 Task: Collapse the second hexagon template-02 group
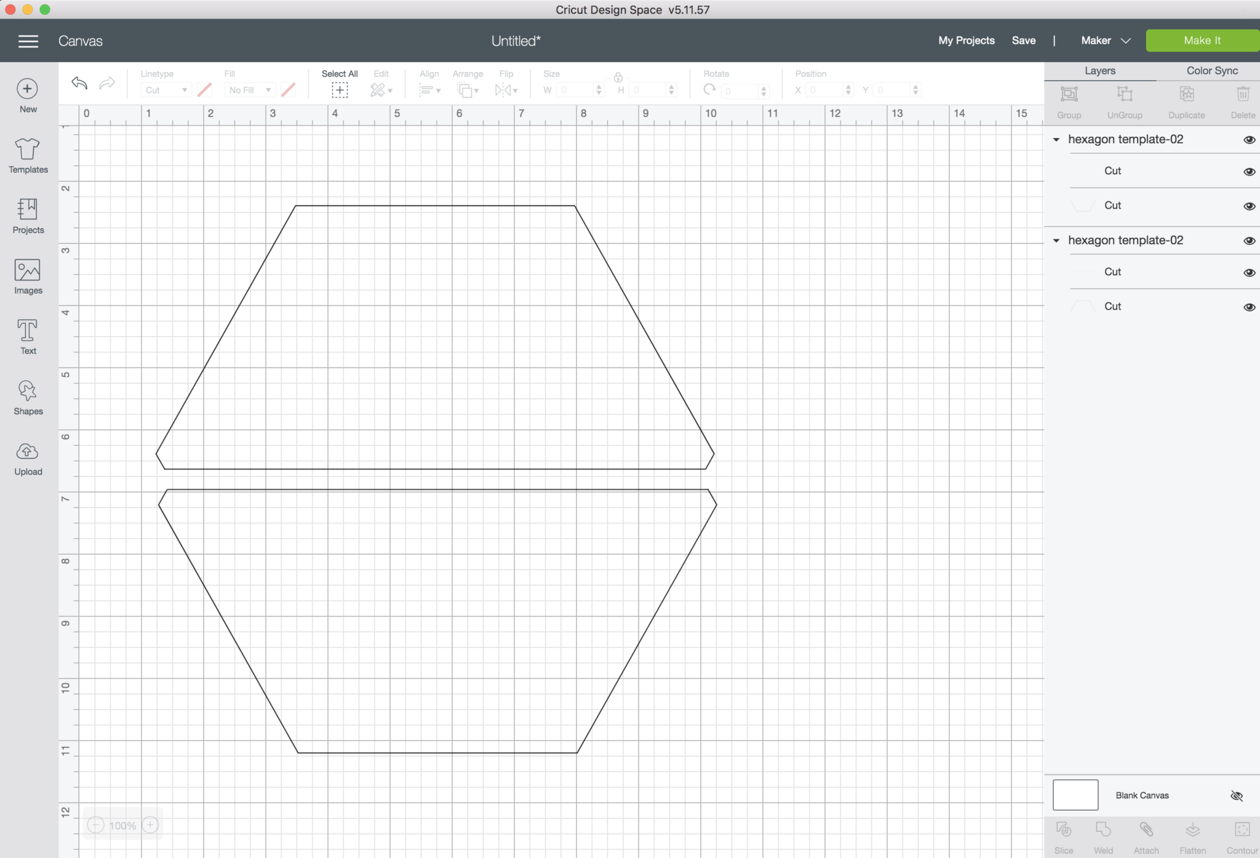(x=1056, y=241)
